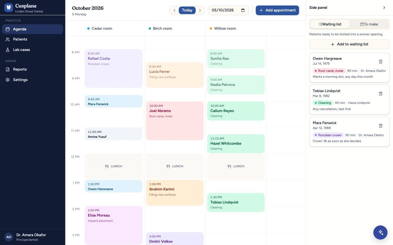Open the calendar picker icon in date field

pos(243,10)
